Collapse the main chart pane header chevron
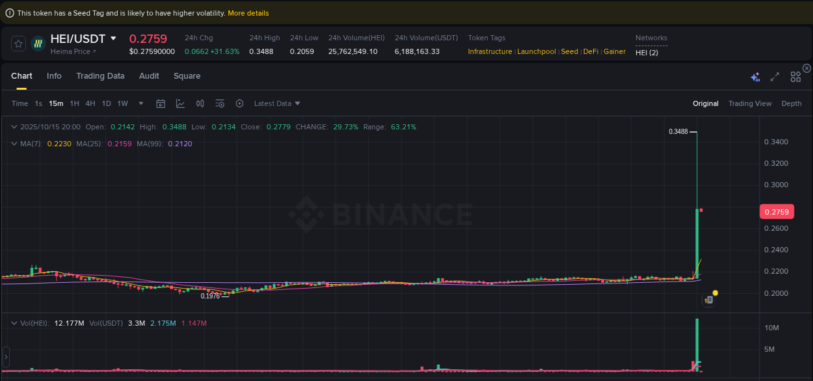Screen dimensions: 813x381 coord(14,127)
